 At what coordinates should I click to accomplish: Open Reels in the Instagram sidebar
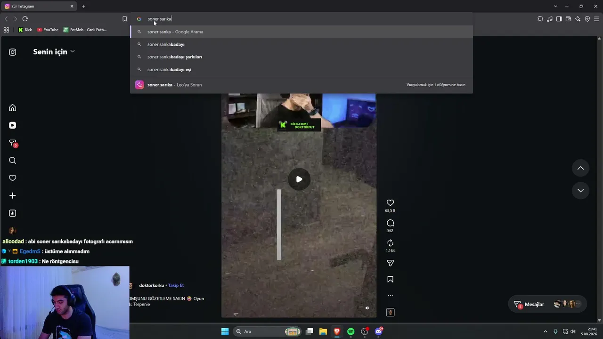pos(13,125)
